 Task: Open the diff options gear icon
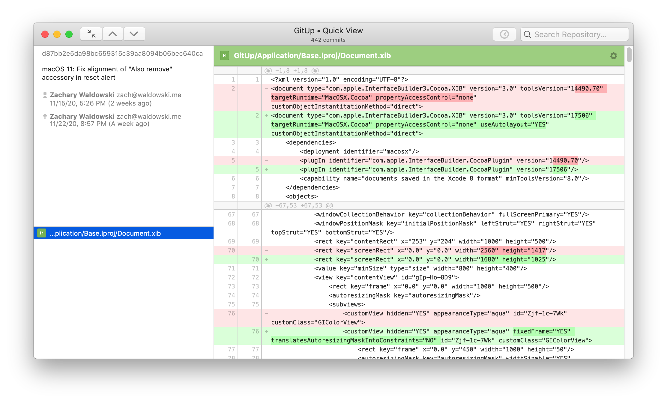click(613, 56)
